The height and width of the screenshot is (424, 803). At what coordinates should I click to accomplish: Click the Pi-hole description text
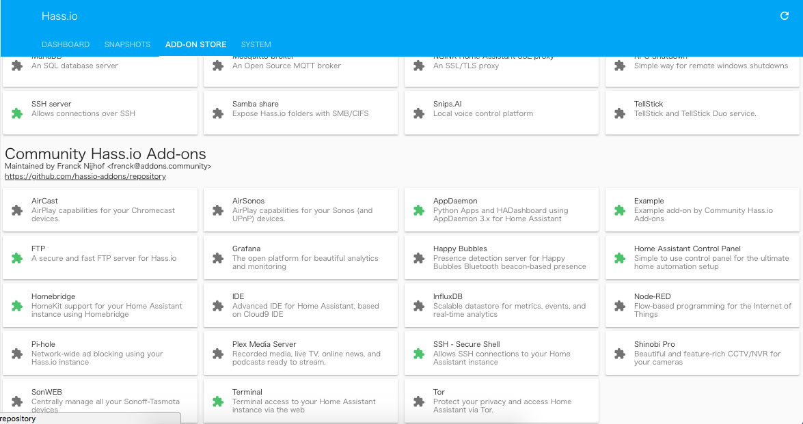pyautogui.click(x=97, y=358)
